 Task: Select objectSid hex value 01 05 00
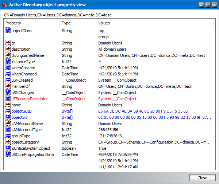pos(155,117)
